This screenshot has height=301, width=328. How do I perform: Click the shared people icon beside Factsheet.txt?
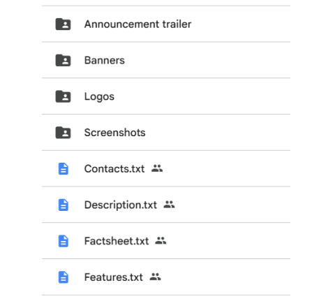pos(161,240)
